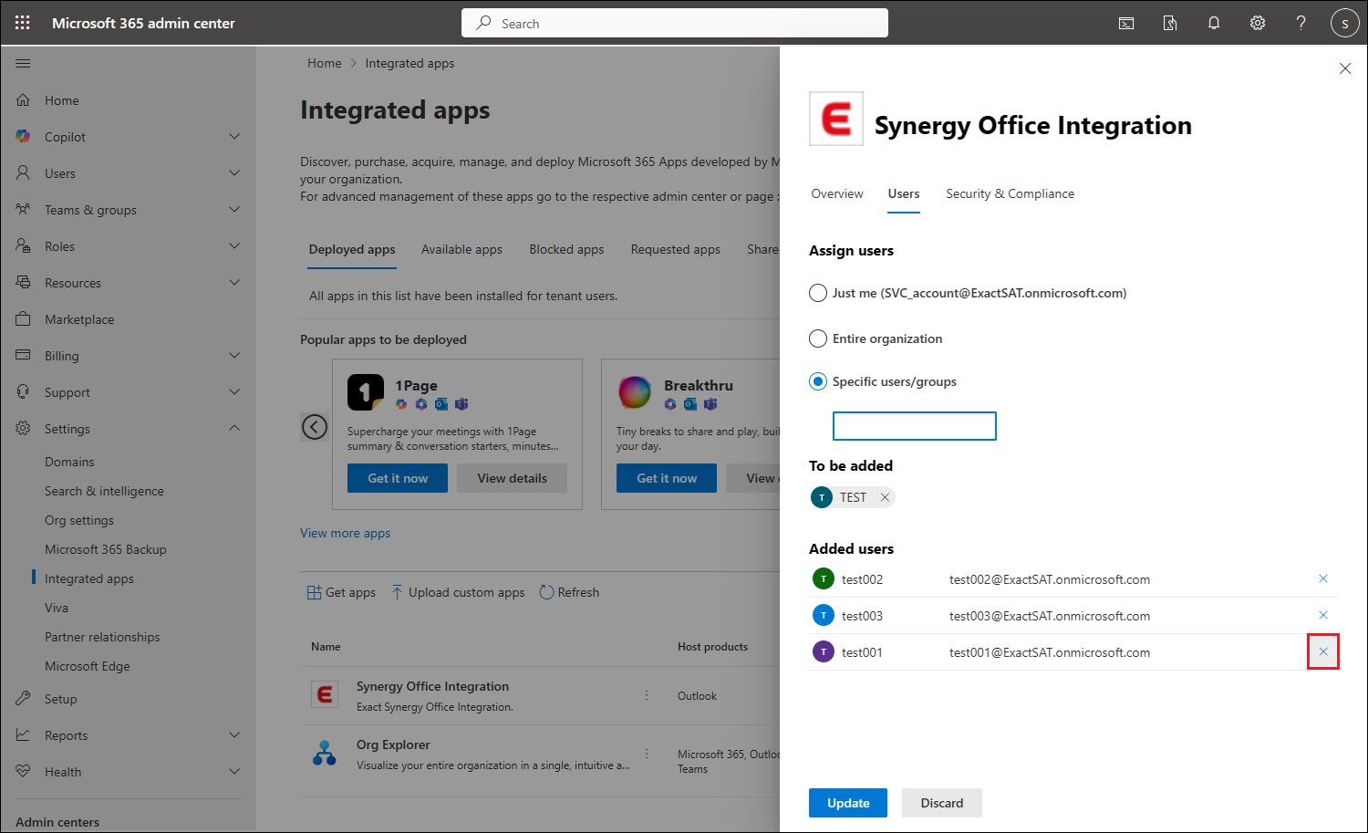Open the settings gear in header
Viewport: 1368px width, 833px height.
[1258, 23]
